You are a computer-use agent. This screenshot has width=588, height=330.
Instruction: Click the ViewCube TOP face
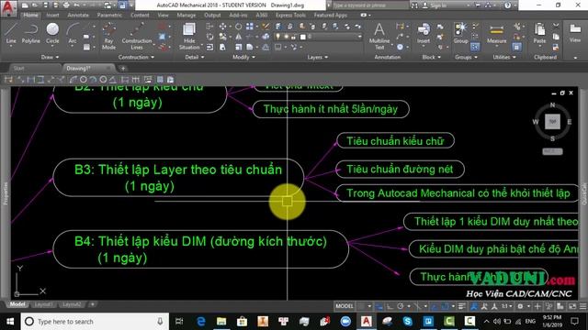(552, 122)
